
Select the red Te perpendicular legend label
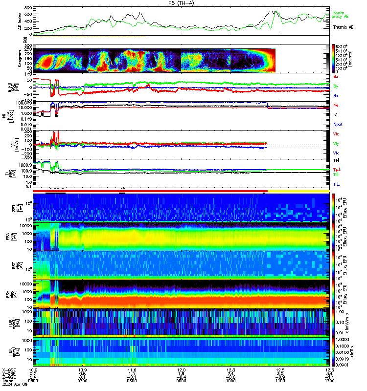click(x=337, y=170)
